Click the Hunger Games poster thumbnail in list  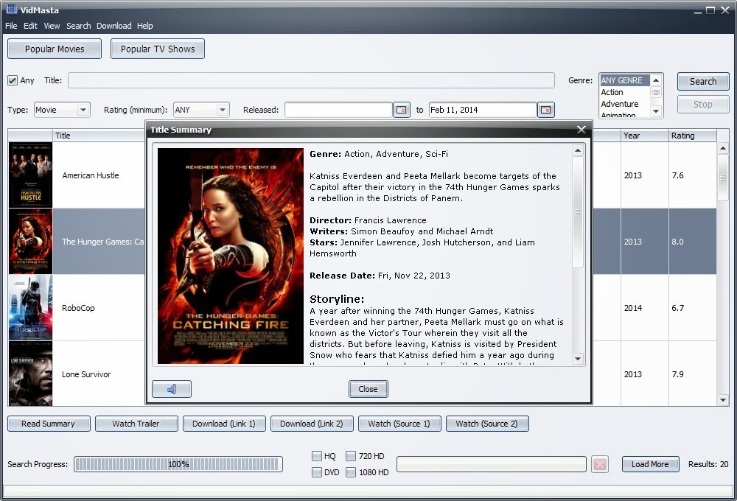[30, 242]
